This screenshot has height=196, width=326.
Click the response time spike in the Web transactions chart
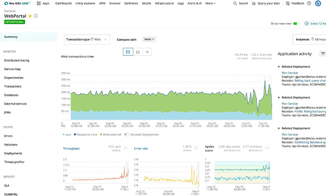(265, 81)
